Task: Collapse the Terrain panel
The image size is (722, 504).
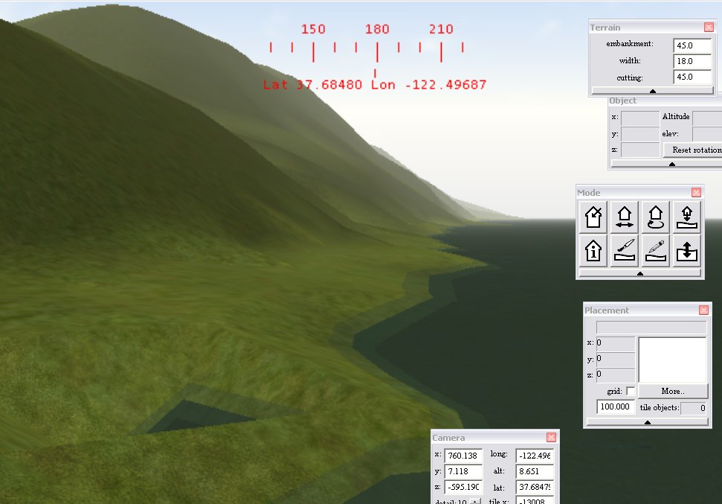Action: point(652,91)
